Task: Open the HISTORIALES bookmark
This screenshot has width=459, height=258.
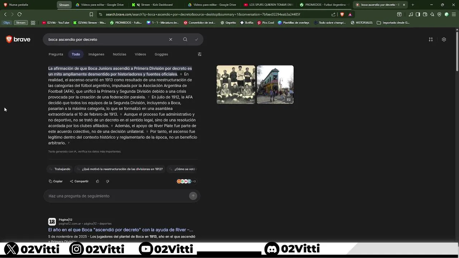Action: pyautogui.click(x=361, y=23)
